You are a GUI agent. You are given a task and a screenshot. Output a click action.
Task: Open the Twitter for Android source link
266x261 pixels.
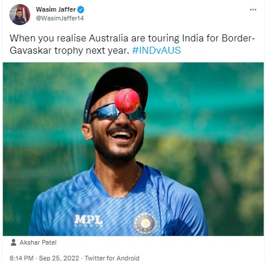[x=112, y=258]
